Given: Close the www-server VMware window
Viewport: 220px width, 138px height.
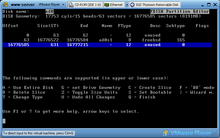Looking at the screenshot, I should click(x=215, y=5).
